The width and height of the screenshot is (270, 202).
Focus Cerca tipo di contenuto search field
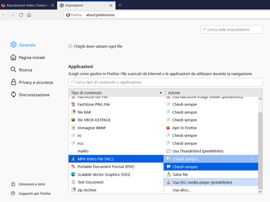(x=165, y=82)
